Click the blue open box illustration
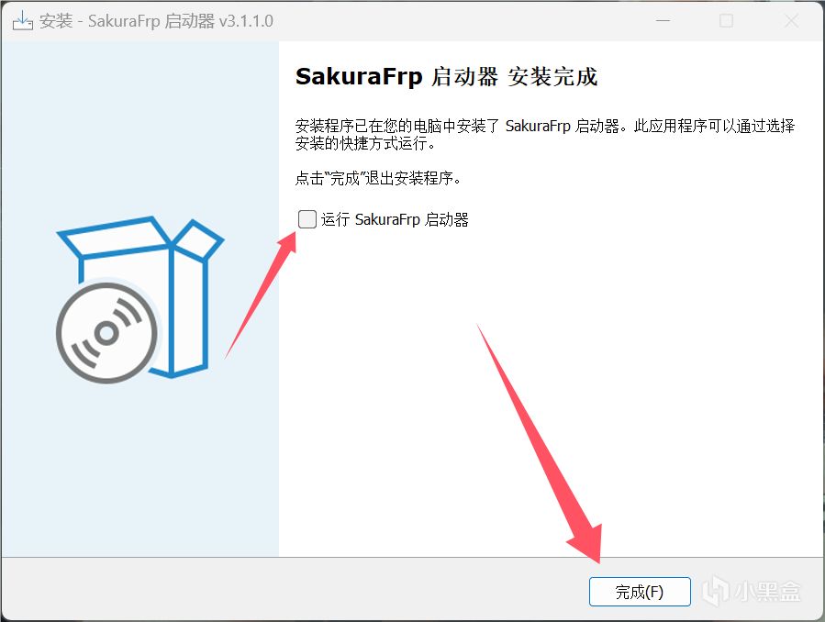 [140, 297]
